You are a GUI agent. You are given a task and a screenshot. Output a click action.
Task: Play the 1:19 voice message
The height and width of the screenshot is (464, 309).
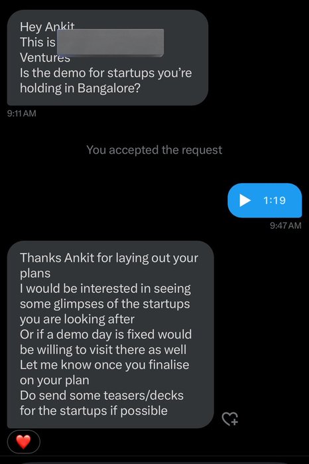(x=245, y=200)
